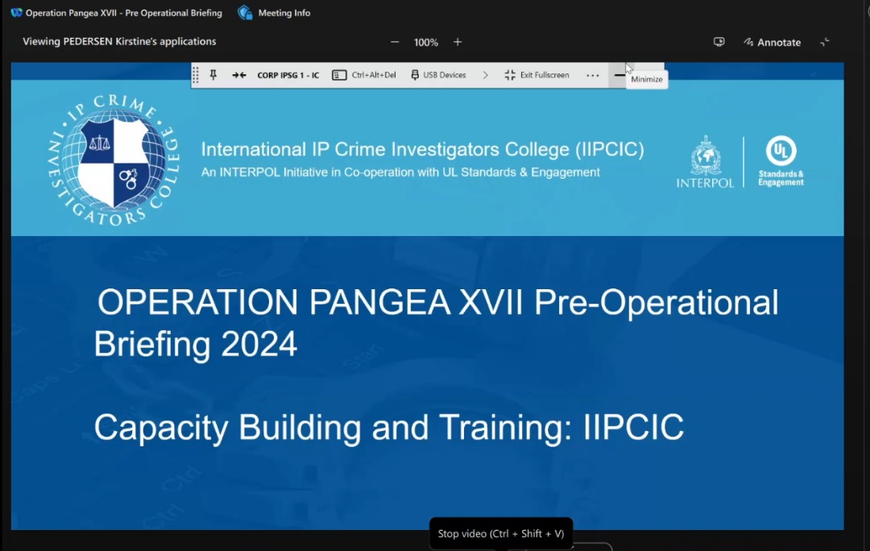Click the 100% zoom level value

pyautogui.click(x=425, y=43)
